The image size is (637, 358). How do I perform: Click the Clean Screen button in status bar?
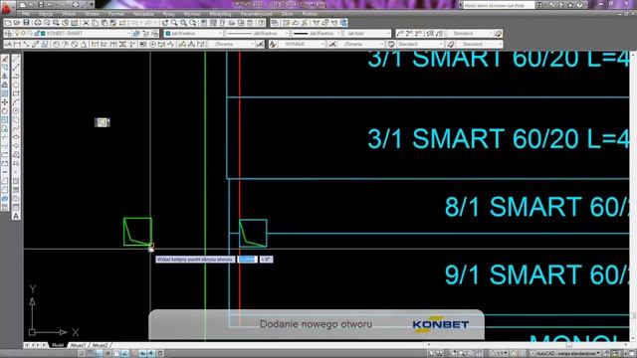[x=632, y=354]
